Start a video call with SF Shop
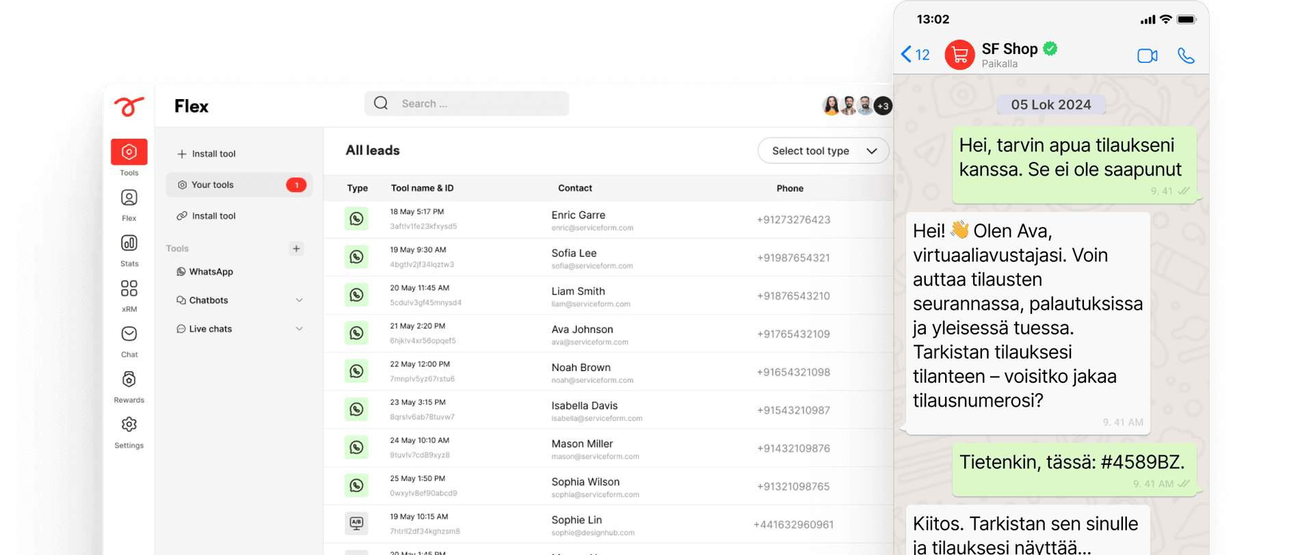The image size is (1313, 555). [x=1147, y=55]
